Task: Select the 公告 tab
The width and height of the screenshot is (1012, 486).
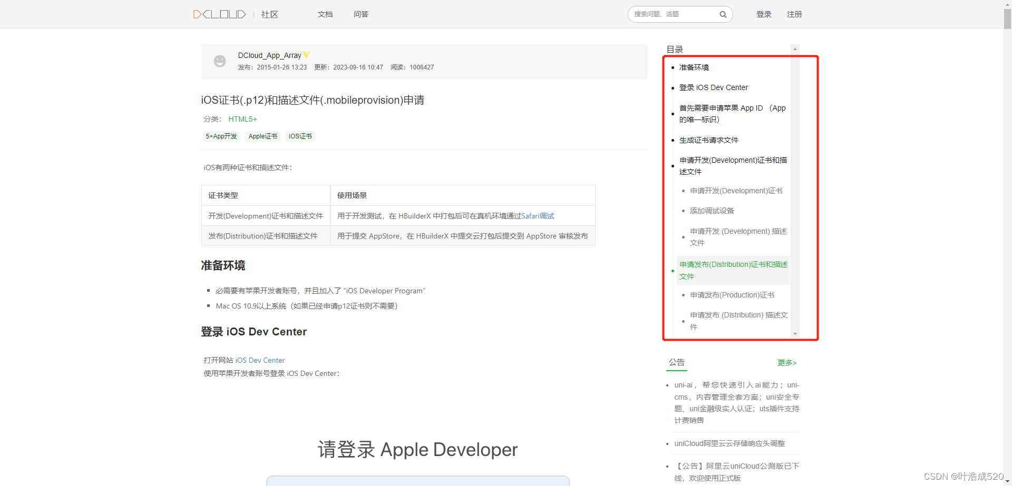Action: (x=677, y=362)
